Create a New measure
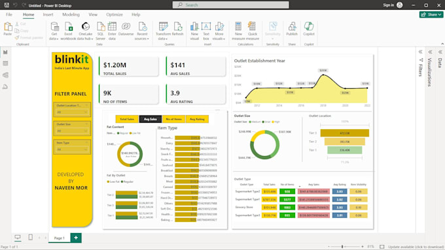The image size is (445, 250). (238, 31)
